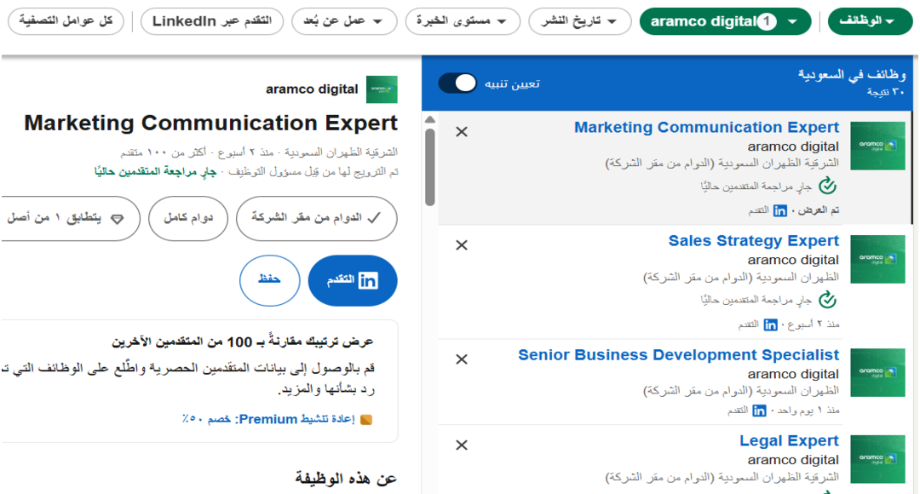Screen dimensions: 920x494
Task: Dismiss the Sales Strategy Expert job card
Action: 462,245
